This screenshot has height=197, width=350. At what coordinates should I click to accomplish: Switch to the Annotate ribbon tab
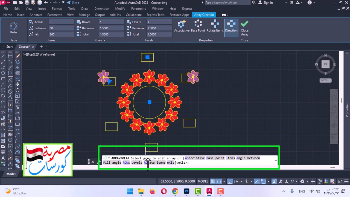tap(36, 15)
